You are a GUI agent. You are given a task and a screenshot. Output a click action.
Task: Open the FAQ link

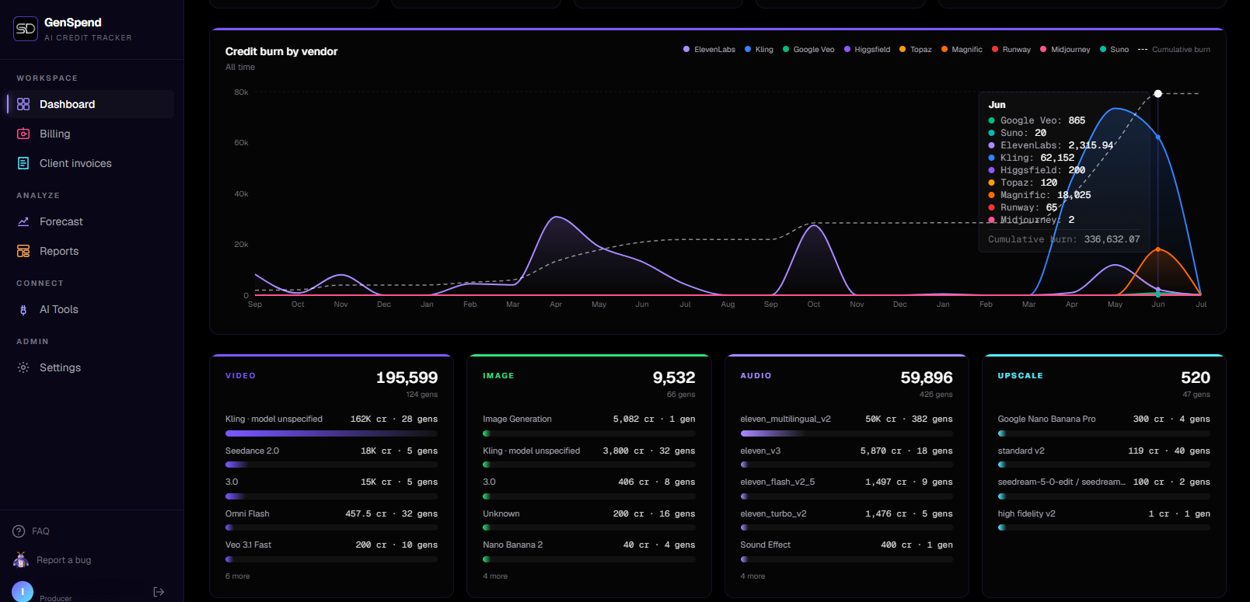coord(40,531)
